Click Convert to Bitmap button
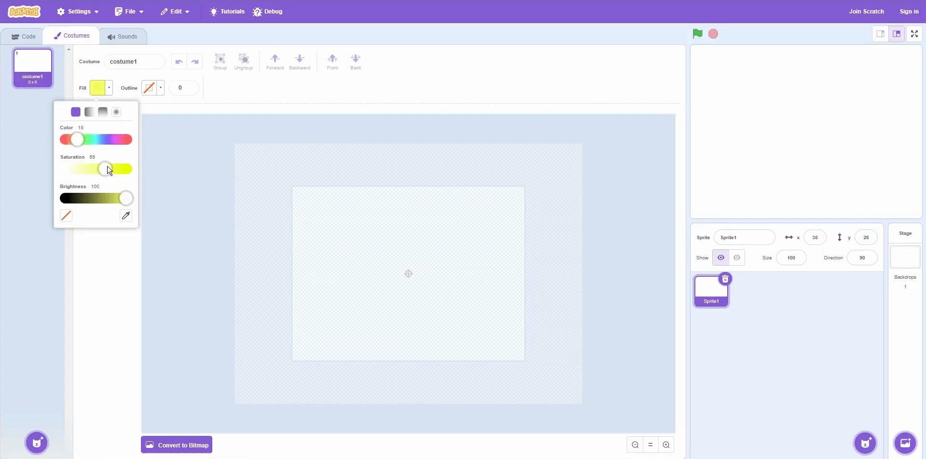 [177, 445]
